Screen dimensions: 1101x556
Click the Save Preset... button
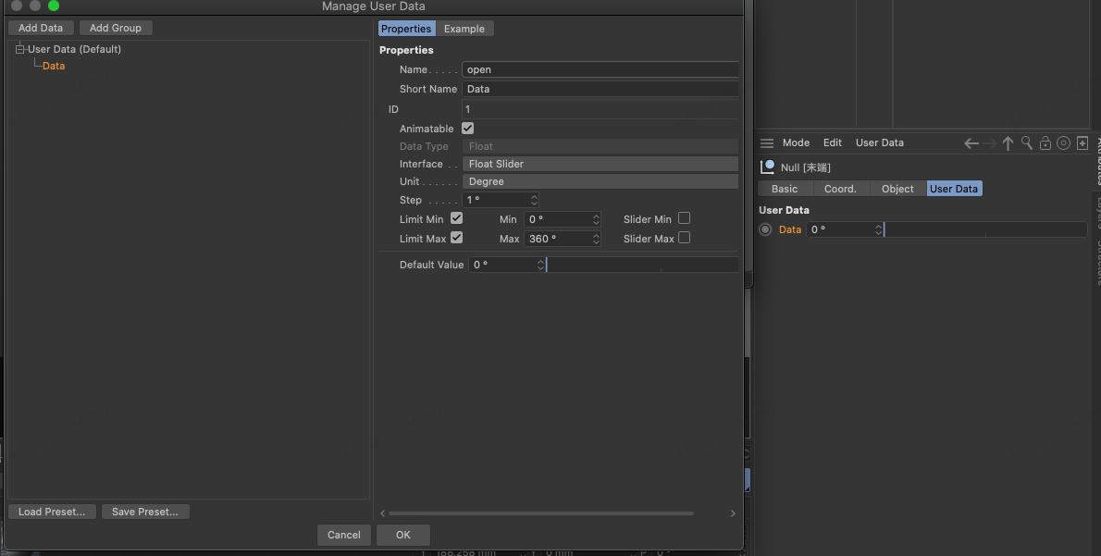click(145, 512)
